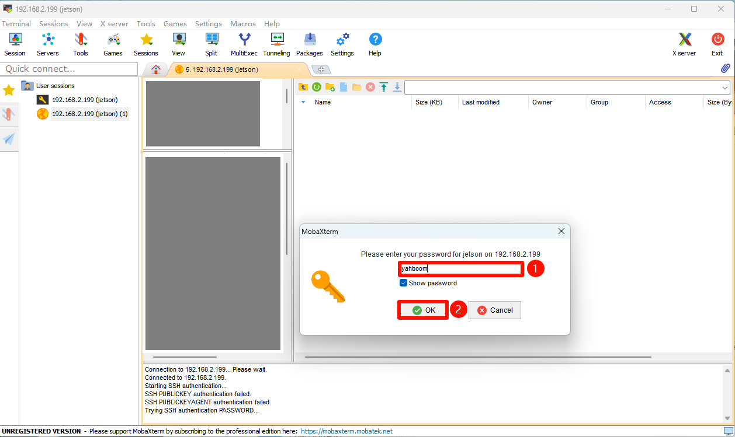Go to parent directory in file browser

[303, 86]
